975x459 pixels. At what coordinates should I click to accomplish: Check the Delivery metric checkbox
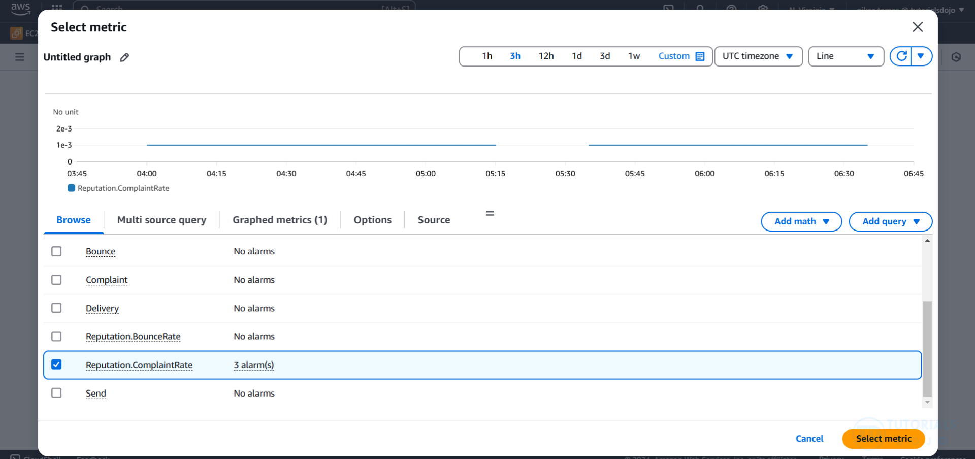pyautogui.click(x=56, y=308)
